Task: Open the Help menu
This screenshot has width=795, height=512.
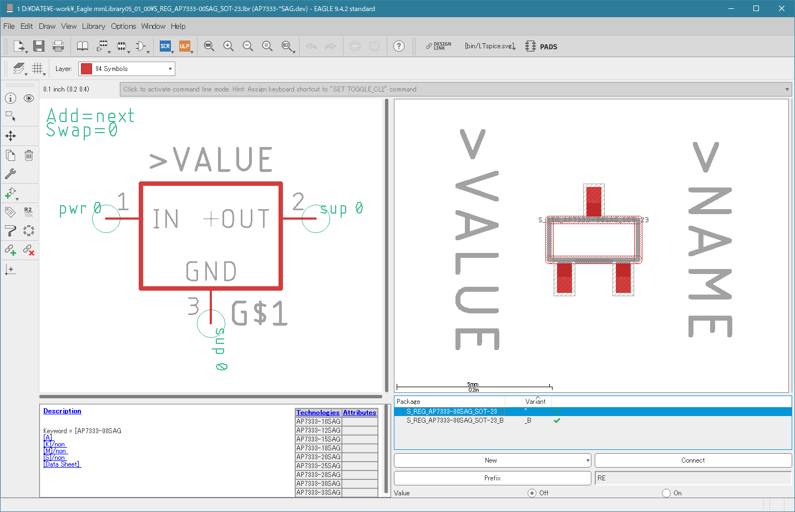Action: (178, 26)
